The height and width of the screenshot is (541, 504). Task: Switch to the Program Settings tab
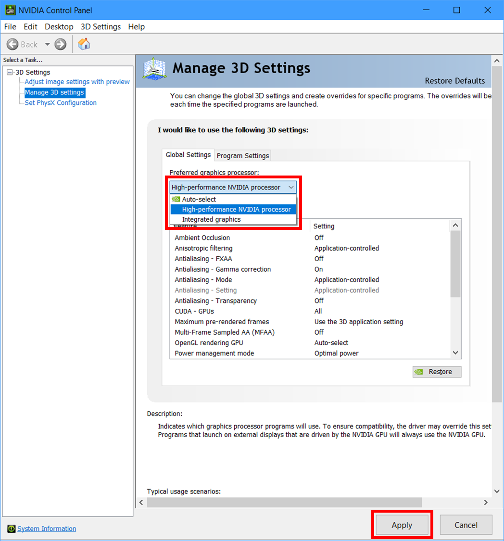click(x=243, y=156)
